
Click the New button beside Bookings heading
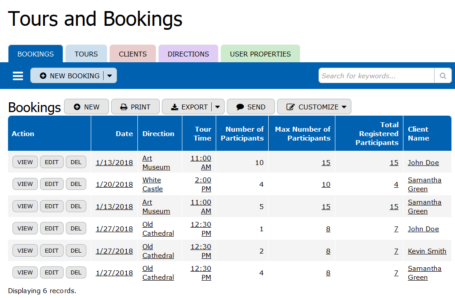tap(86, 107)
